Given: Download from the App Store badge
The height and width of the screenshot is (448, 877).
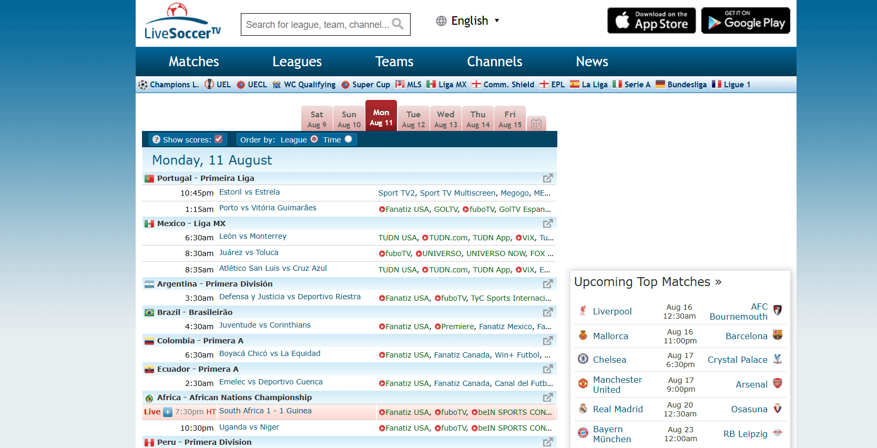Looking at the screenshot, I should (x=651, y=21).
